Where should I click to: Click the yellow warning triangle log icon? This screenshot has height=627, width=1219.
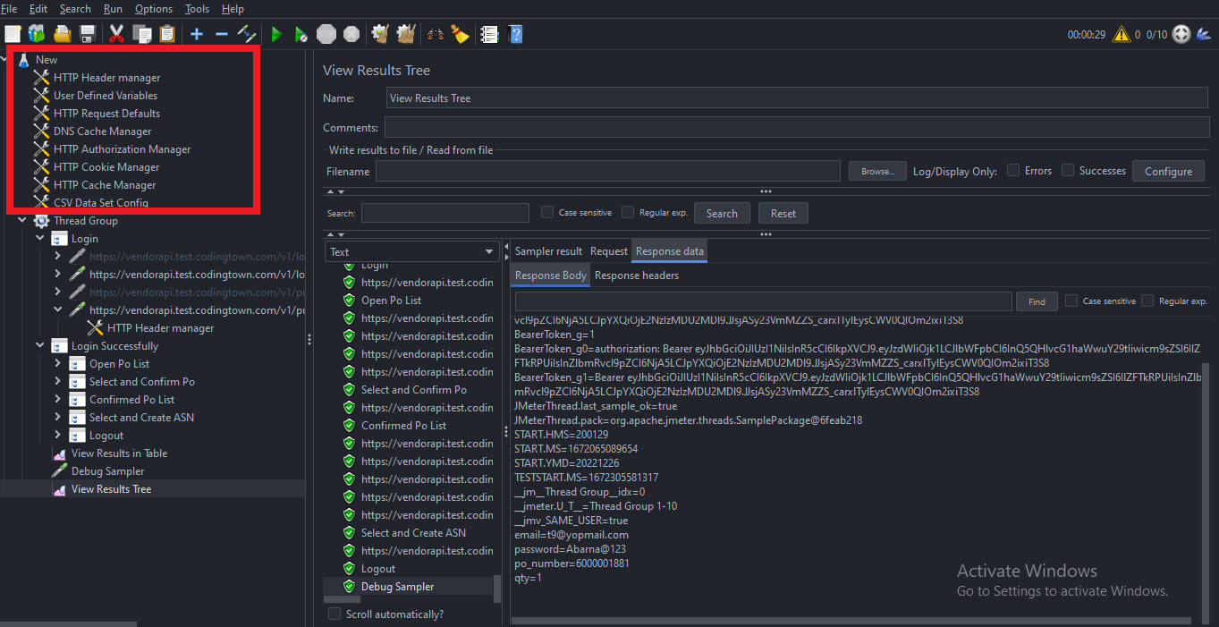coord(1122,35)
